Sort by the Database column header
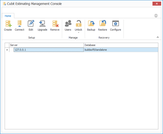The height and width of the screenshot is (134, 163). click(121, 45)
